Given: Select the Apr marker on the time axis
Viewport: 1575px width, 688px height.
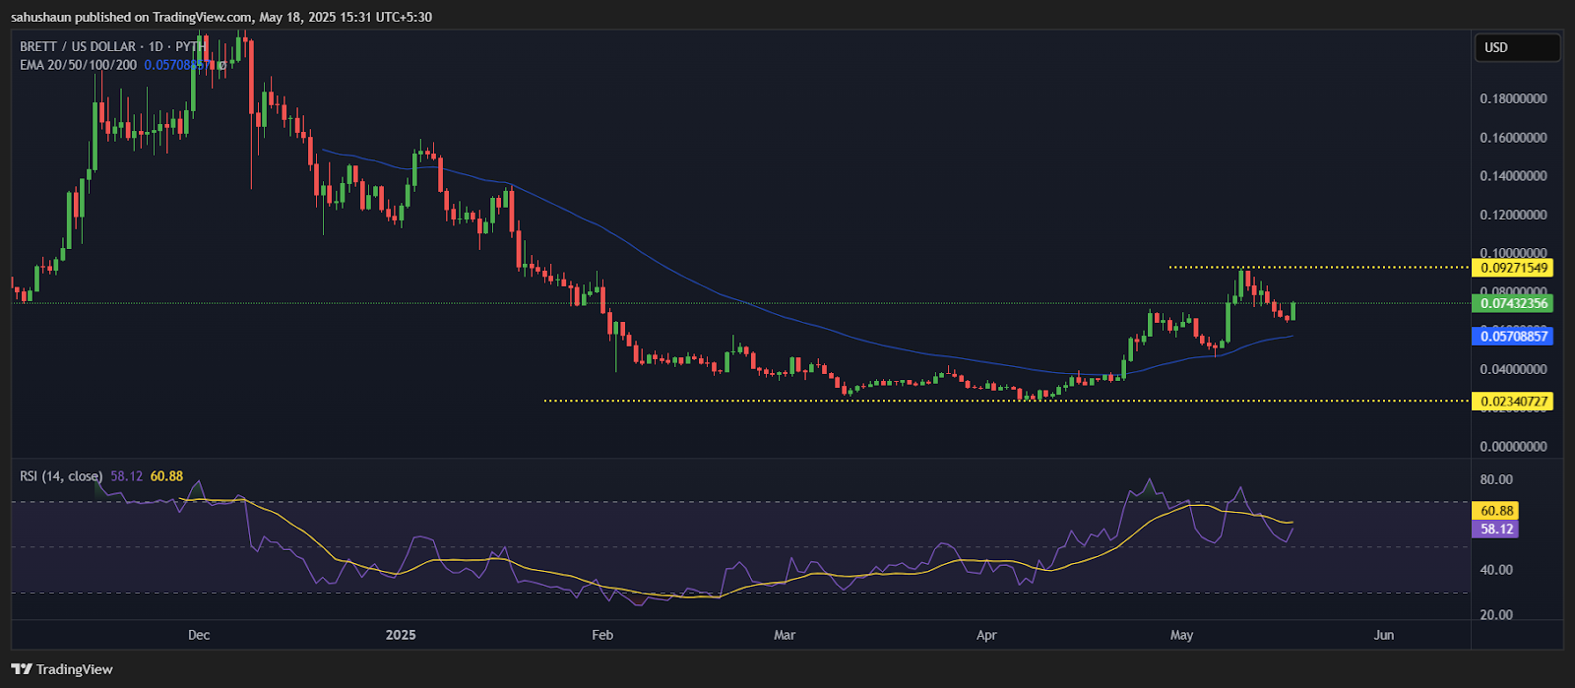Looking at the screenshot, I should pyautogui.click(x=986, y=635).
